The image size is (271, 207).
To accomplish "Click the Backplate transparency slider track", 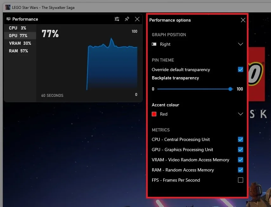I will [x=195, y=89].
